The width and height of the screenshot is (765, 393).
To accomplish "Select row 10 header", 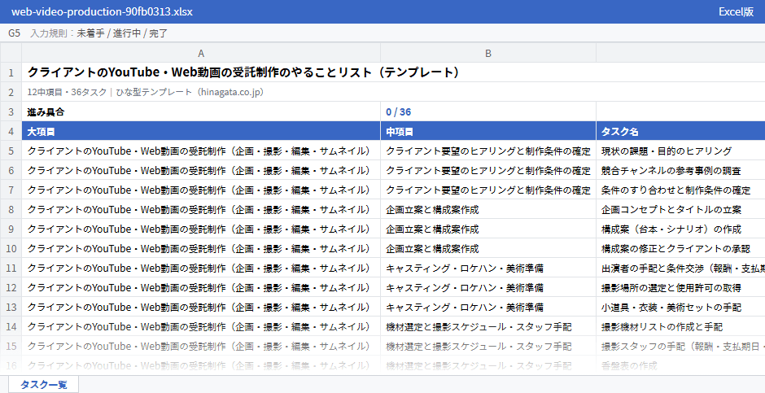I will [x=11, y=248].
